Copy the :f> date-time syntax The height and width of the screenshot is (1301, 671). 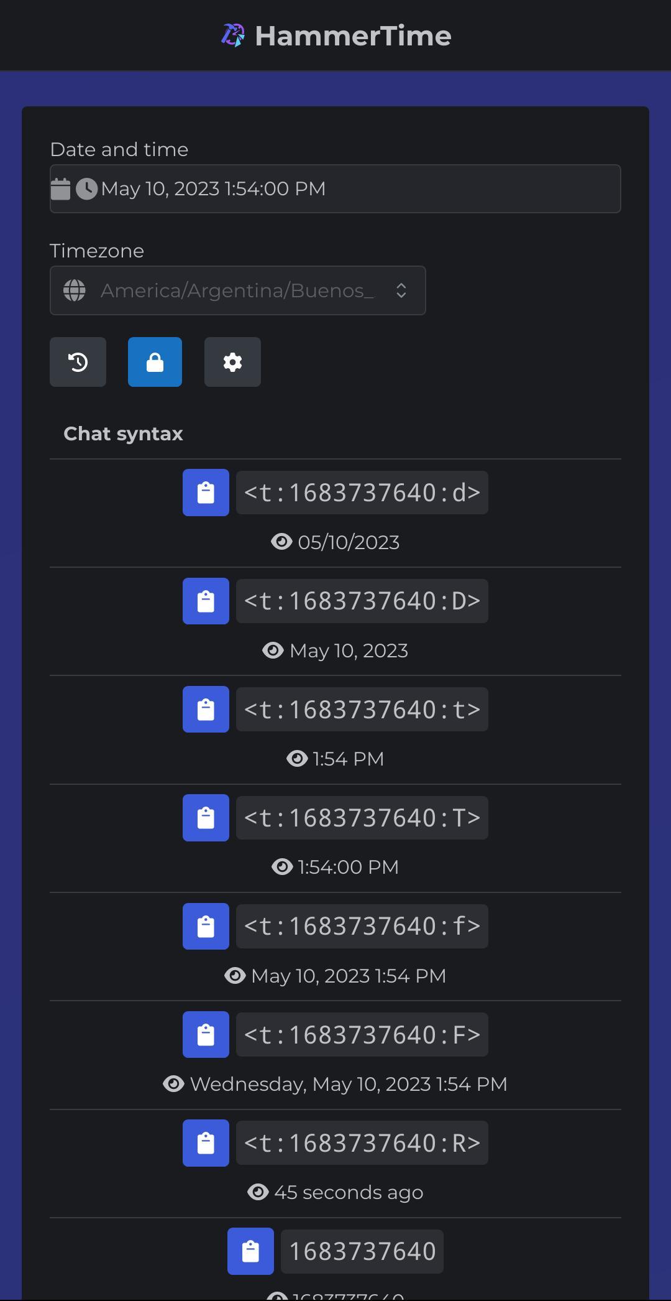click(206, 926)
